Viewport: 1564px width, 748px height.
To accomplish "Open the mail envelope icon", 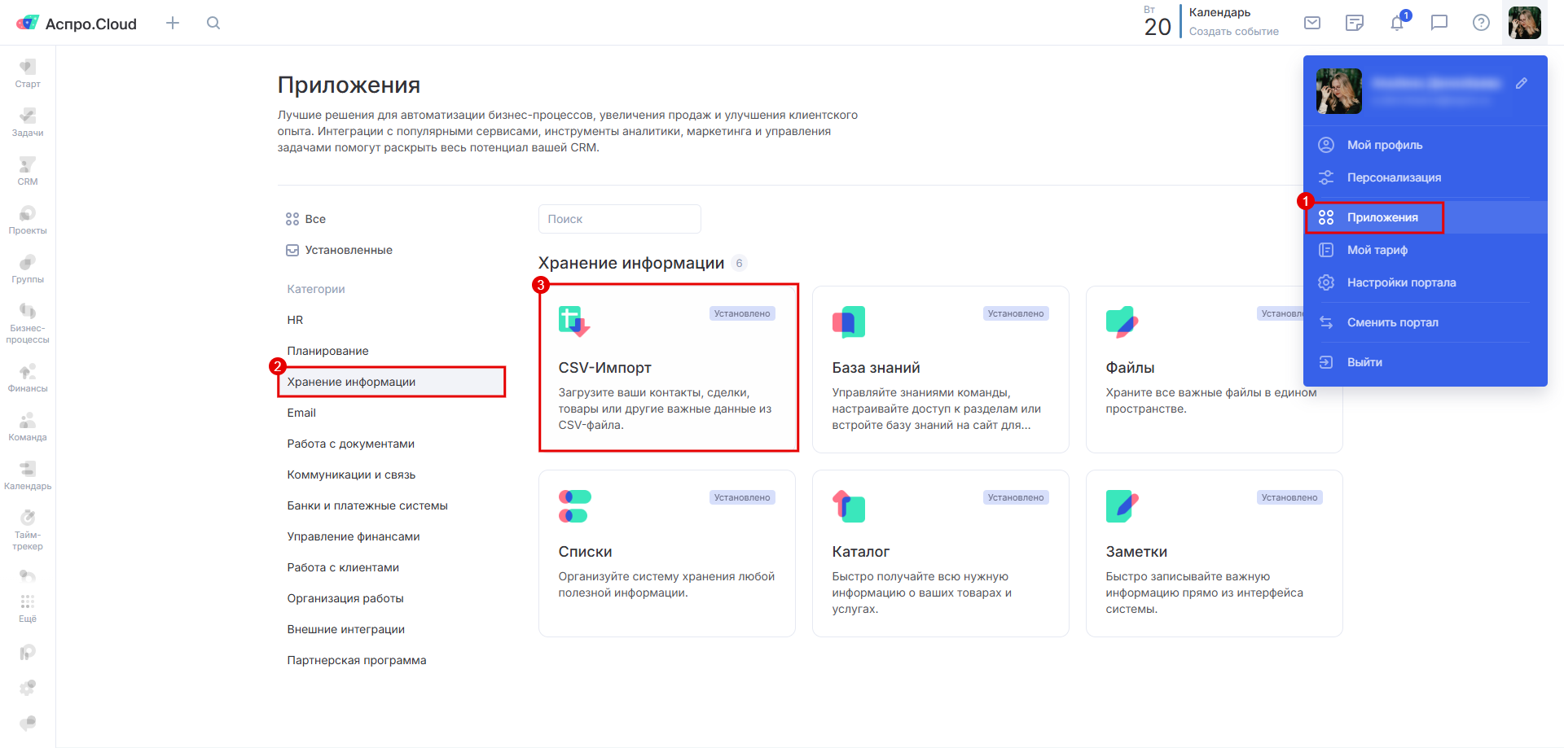I will [x=1312, y=23].
